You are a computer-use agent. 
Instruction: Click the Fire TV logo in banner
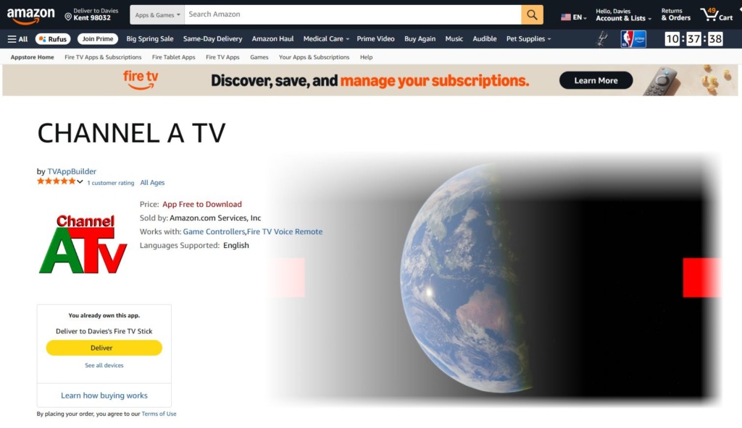tap(141, 80)
